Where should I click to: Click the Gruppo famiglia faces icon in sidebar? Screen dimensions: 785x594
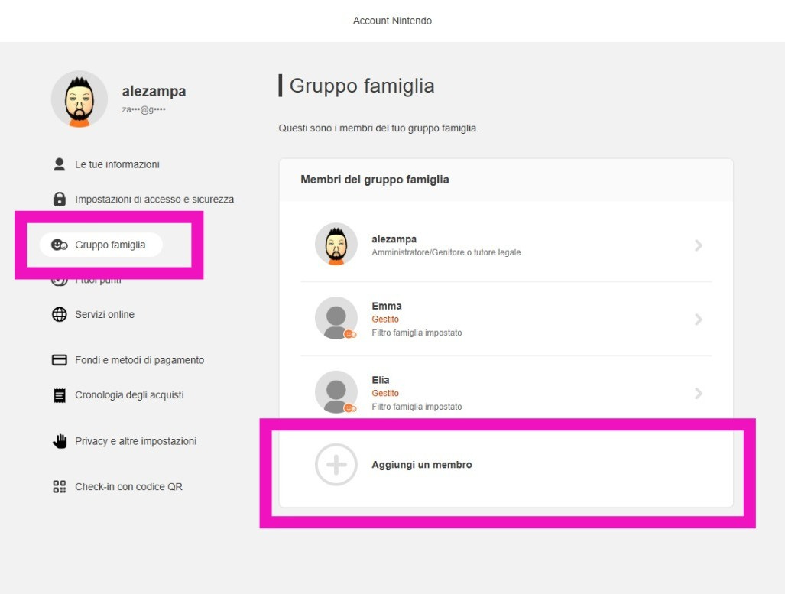click(59, 245)
